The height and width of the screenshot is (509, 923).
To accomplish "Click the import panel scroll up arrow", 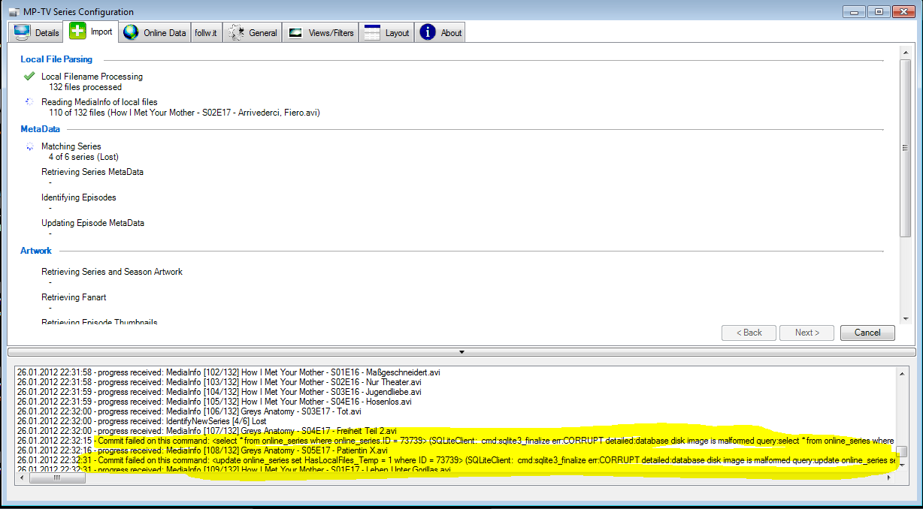I will pyautogui.click(x=905, y=52).
